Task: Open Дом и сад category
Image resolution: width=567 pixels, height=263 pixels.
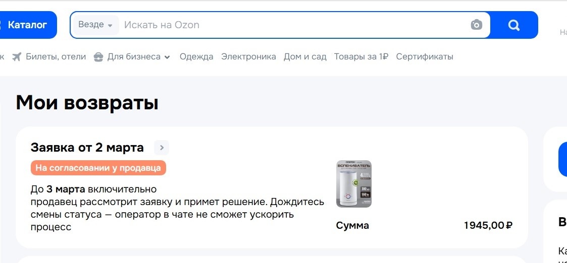Action: tap(305, 56)
